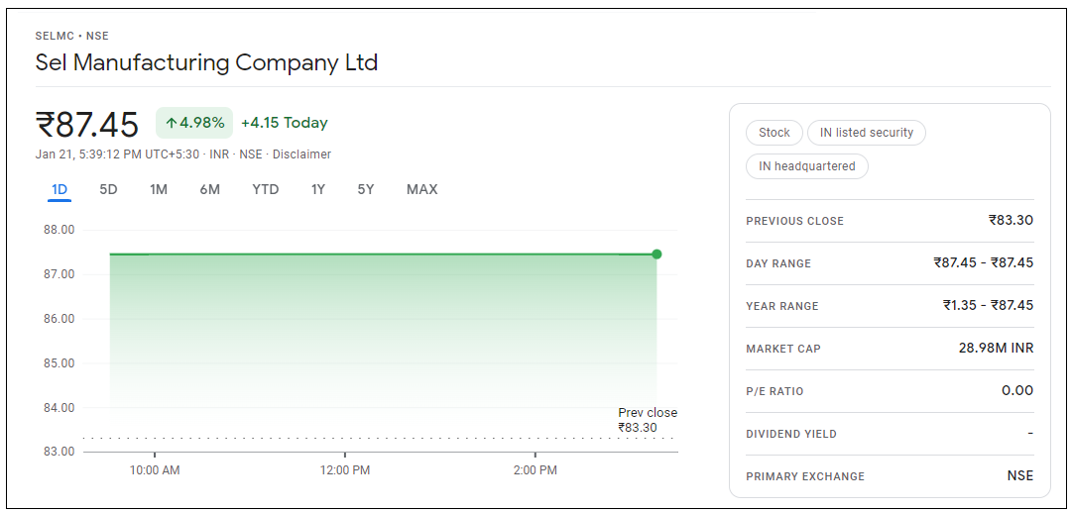Switch to the 1Y chart range
The width and height of the screenshot is (1071, 512).
click(x=318, y=189)
